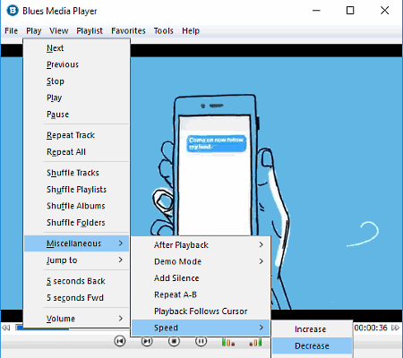Choose Next in the Play menu

(x=76, y=48)
